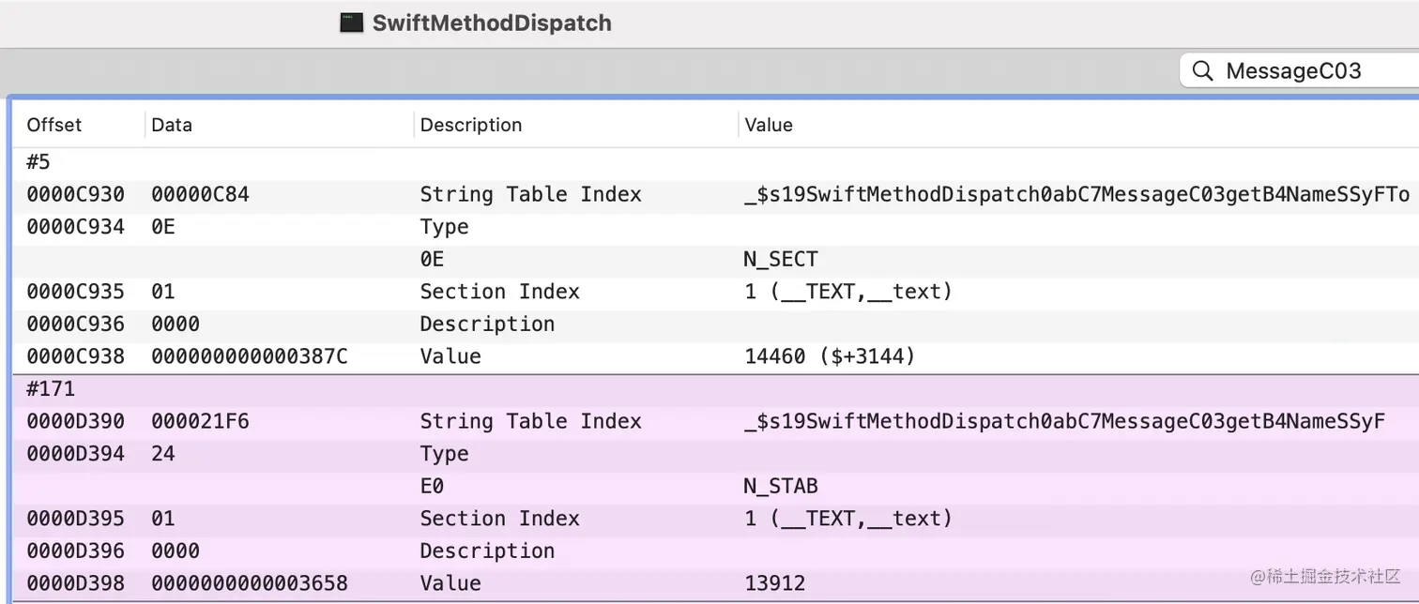Screen dimensions: 1419x604
Task: Click the Data column header
Action: [x=172, y=125]
